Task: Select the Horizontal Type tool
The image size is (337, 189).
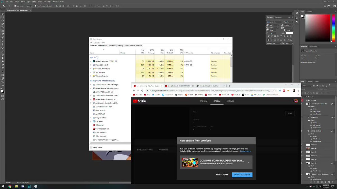Action: [x=3, y=68]
